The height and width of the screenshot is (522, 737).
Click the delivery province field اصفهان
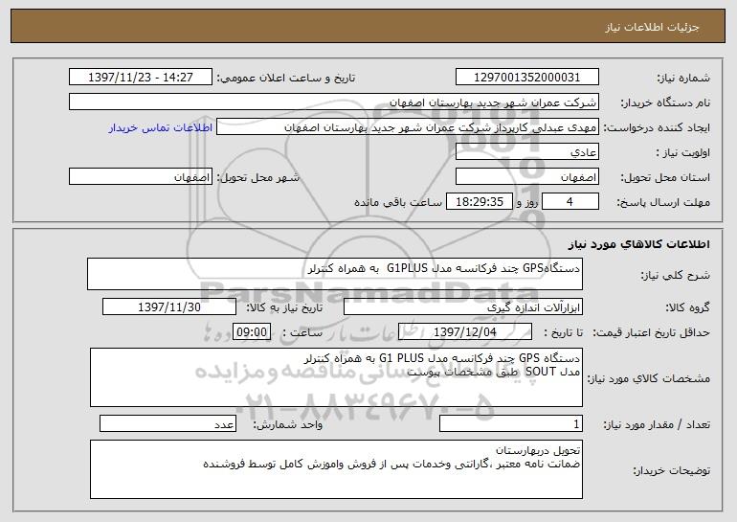(526, 177)
